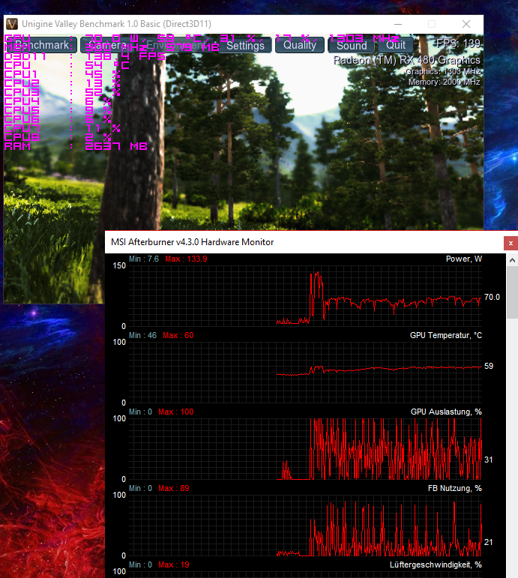Click the 'GPU Temperatur, °C' label
This screenshot has height=578, width=518.
click(446, 335)
